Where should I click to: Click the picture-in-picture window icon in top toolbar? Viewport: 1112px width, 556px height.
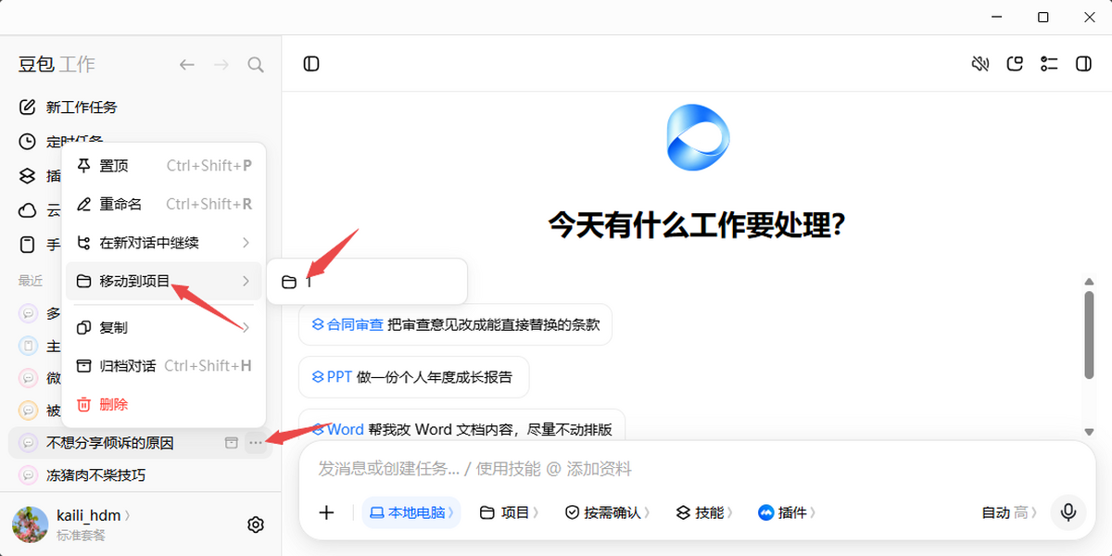pyautogui.click(x=1015, y=64)
